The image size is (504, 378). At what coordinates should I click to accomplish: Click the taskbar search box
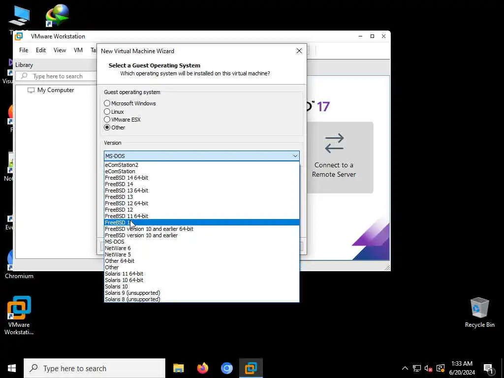94,368
